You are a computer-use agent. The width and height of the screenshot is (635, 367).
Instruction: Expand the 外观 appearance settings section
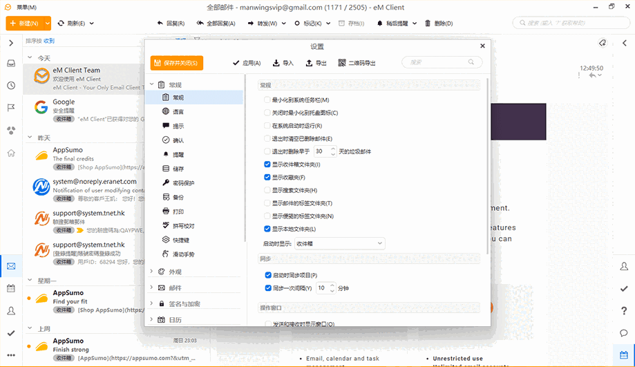coord(151,272)
